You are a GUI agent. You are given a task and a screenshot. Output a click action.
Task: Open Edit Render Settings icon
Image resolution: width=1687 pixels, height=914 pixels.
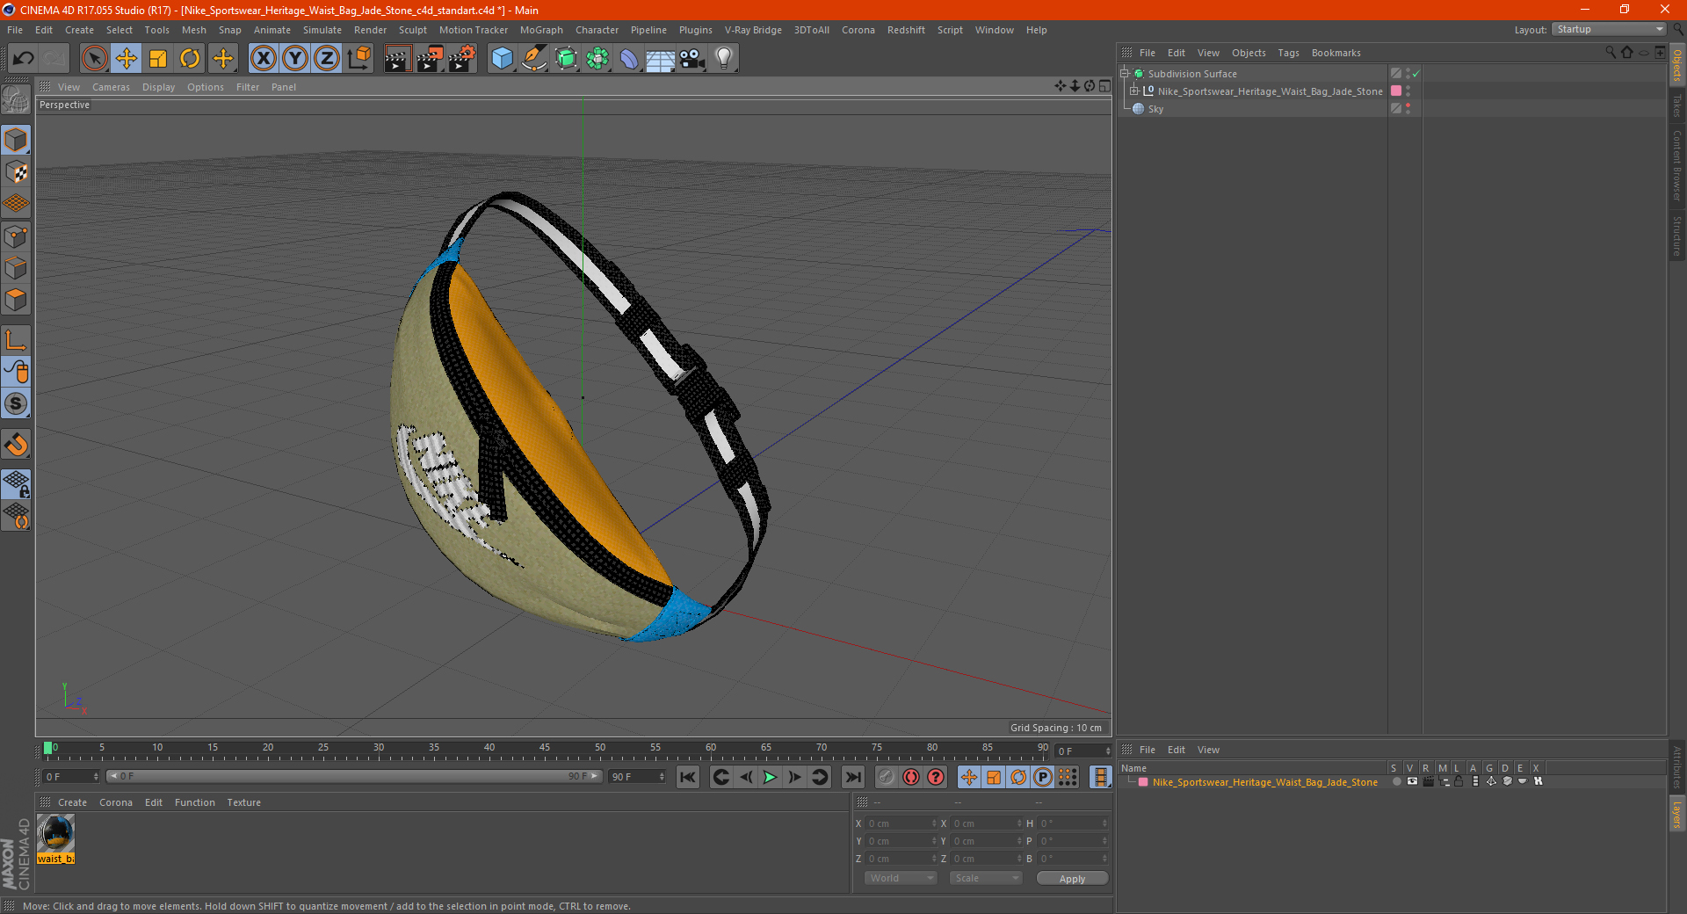click(462, 59)
